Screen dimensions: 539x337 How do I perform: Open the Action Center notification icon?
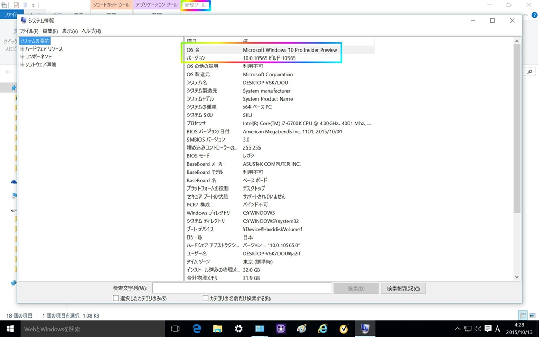point(488,329)
